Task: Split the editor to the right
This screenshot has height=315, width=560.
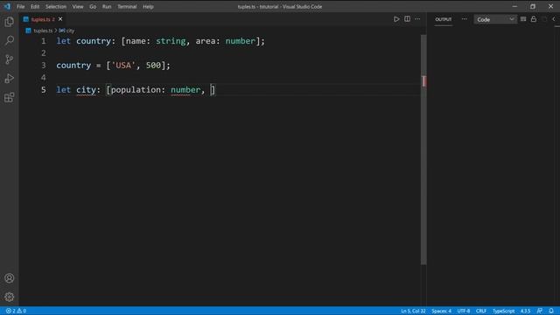Action: point(407,19)
